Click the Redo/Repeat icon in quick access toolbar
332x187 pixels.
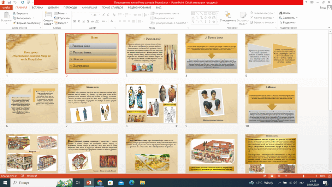point(23,2)
